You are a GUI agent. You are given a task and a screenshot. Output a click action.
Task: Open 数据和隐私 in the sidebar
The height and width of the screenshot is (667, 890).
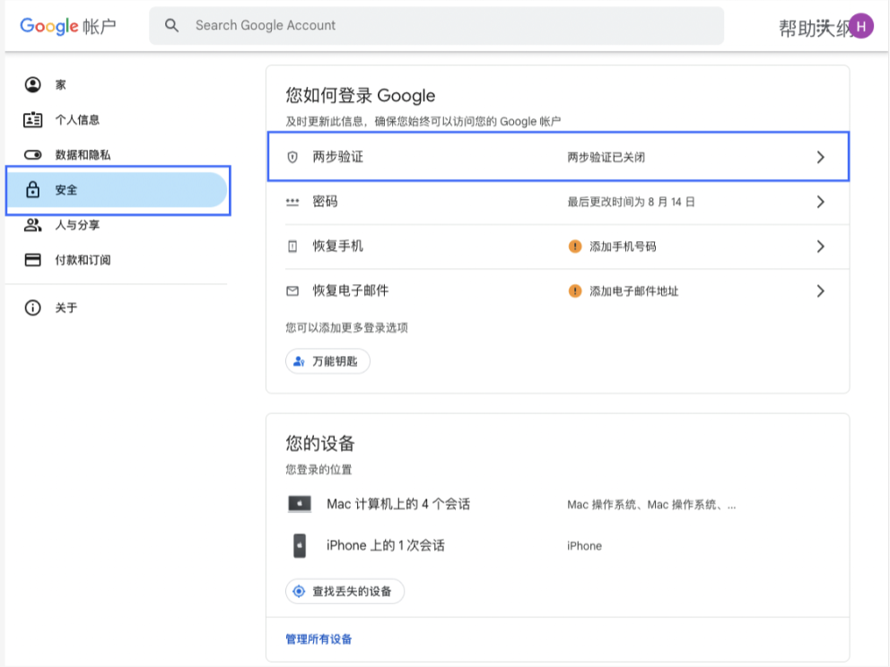pyautogui.click(x=83, y=155)
